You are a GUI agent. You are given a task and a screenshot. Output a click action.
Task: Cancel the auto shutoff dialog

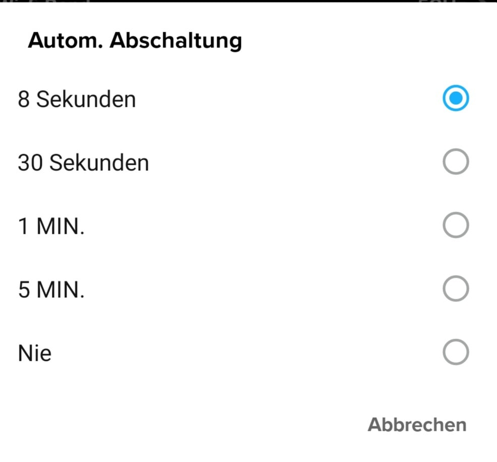417,424
